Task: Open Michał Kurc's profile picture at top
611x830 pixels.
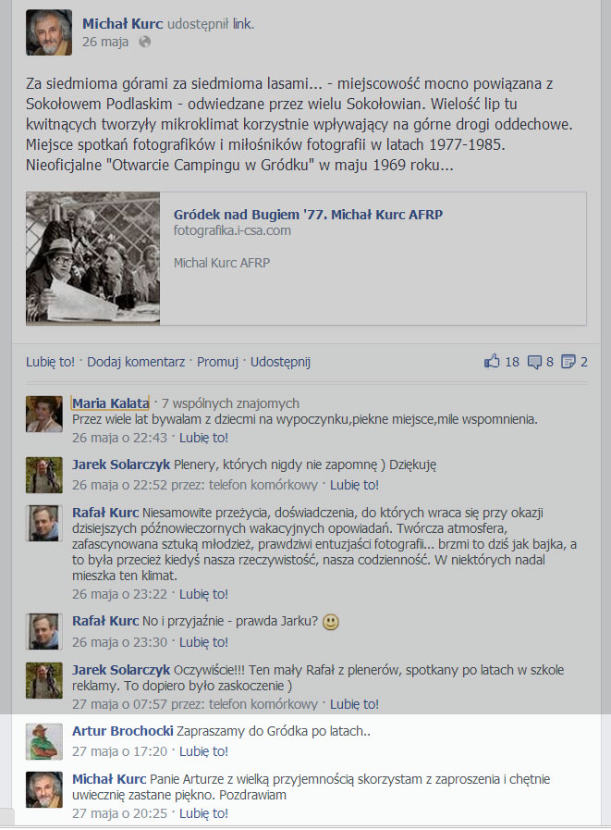Action: pyautogui.click(x=49, y=32)
